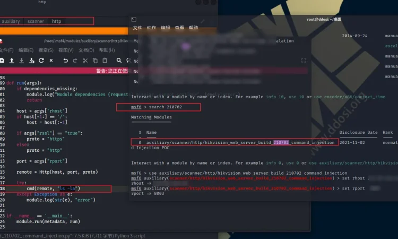Screen dimensions: 398x239
Task: Click the Reload icon in the editor toolbar
Action: (x=41, y=61)
